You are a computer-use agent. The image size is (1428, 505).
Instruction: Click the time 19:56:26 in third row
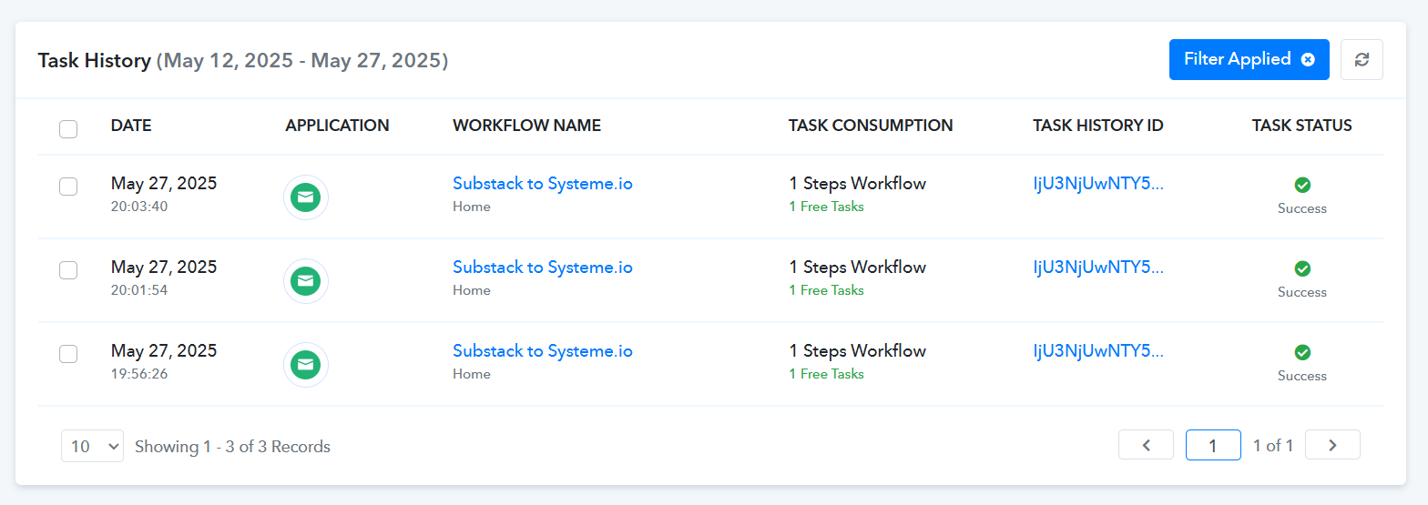pos(139,374)
